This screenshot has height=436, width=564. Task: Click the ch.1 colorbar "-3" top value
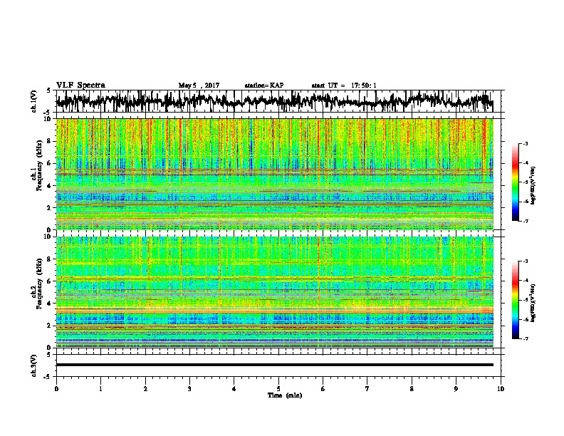point(526,143)
